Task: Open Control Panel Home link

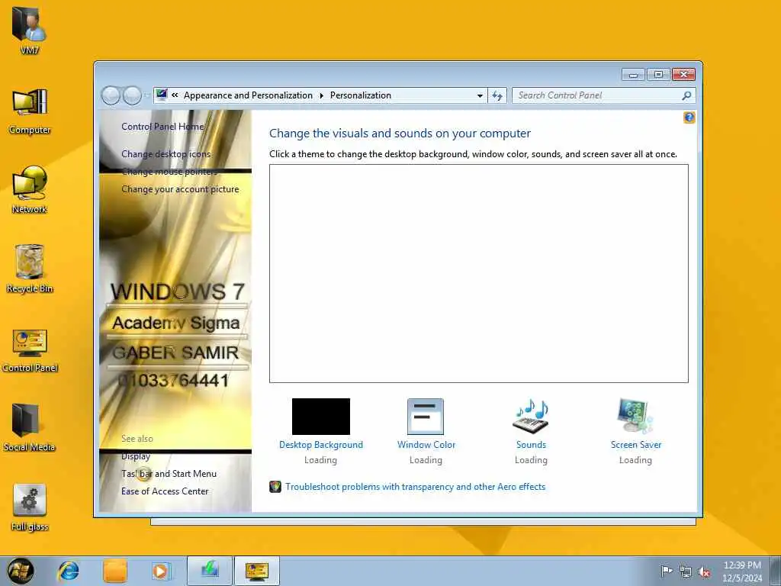Action: coord(162,127)
